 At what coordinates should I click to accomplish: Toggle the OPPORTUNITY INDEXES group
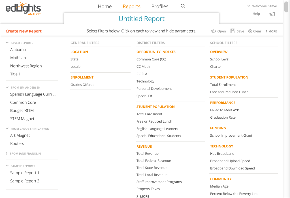click(x=156, y=52)
